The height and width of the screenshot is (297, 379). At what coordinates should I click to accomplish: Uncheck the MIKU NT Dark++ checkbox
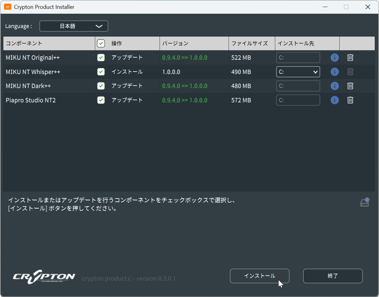pos(101,86)
